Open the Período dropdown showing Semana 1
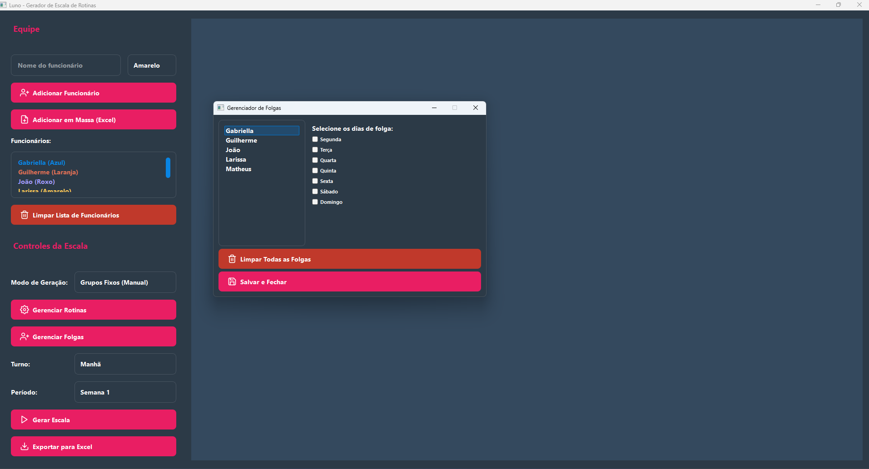 pos(125,392)
